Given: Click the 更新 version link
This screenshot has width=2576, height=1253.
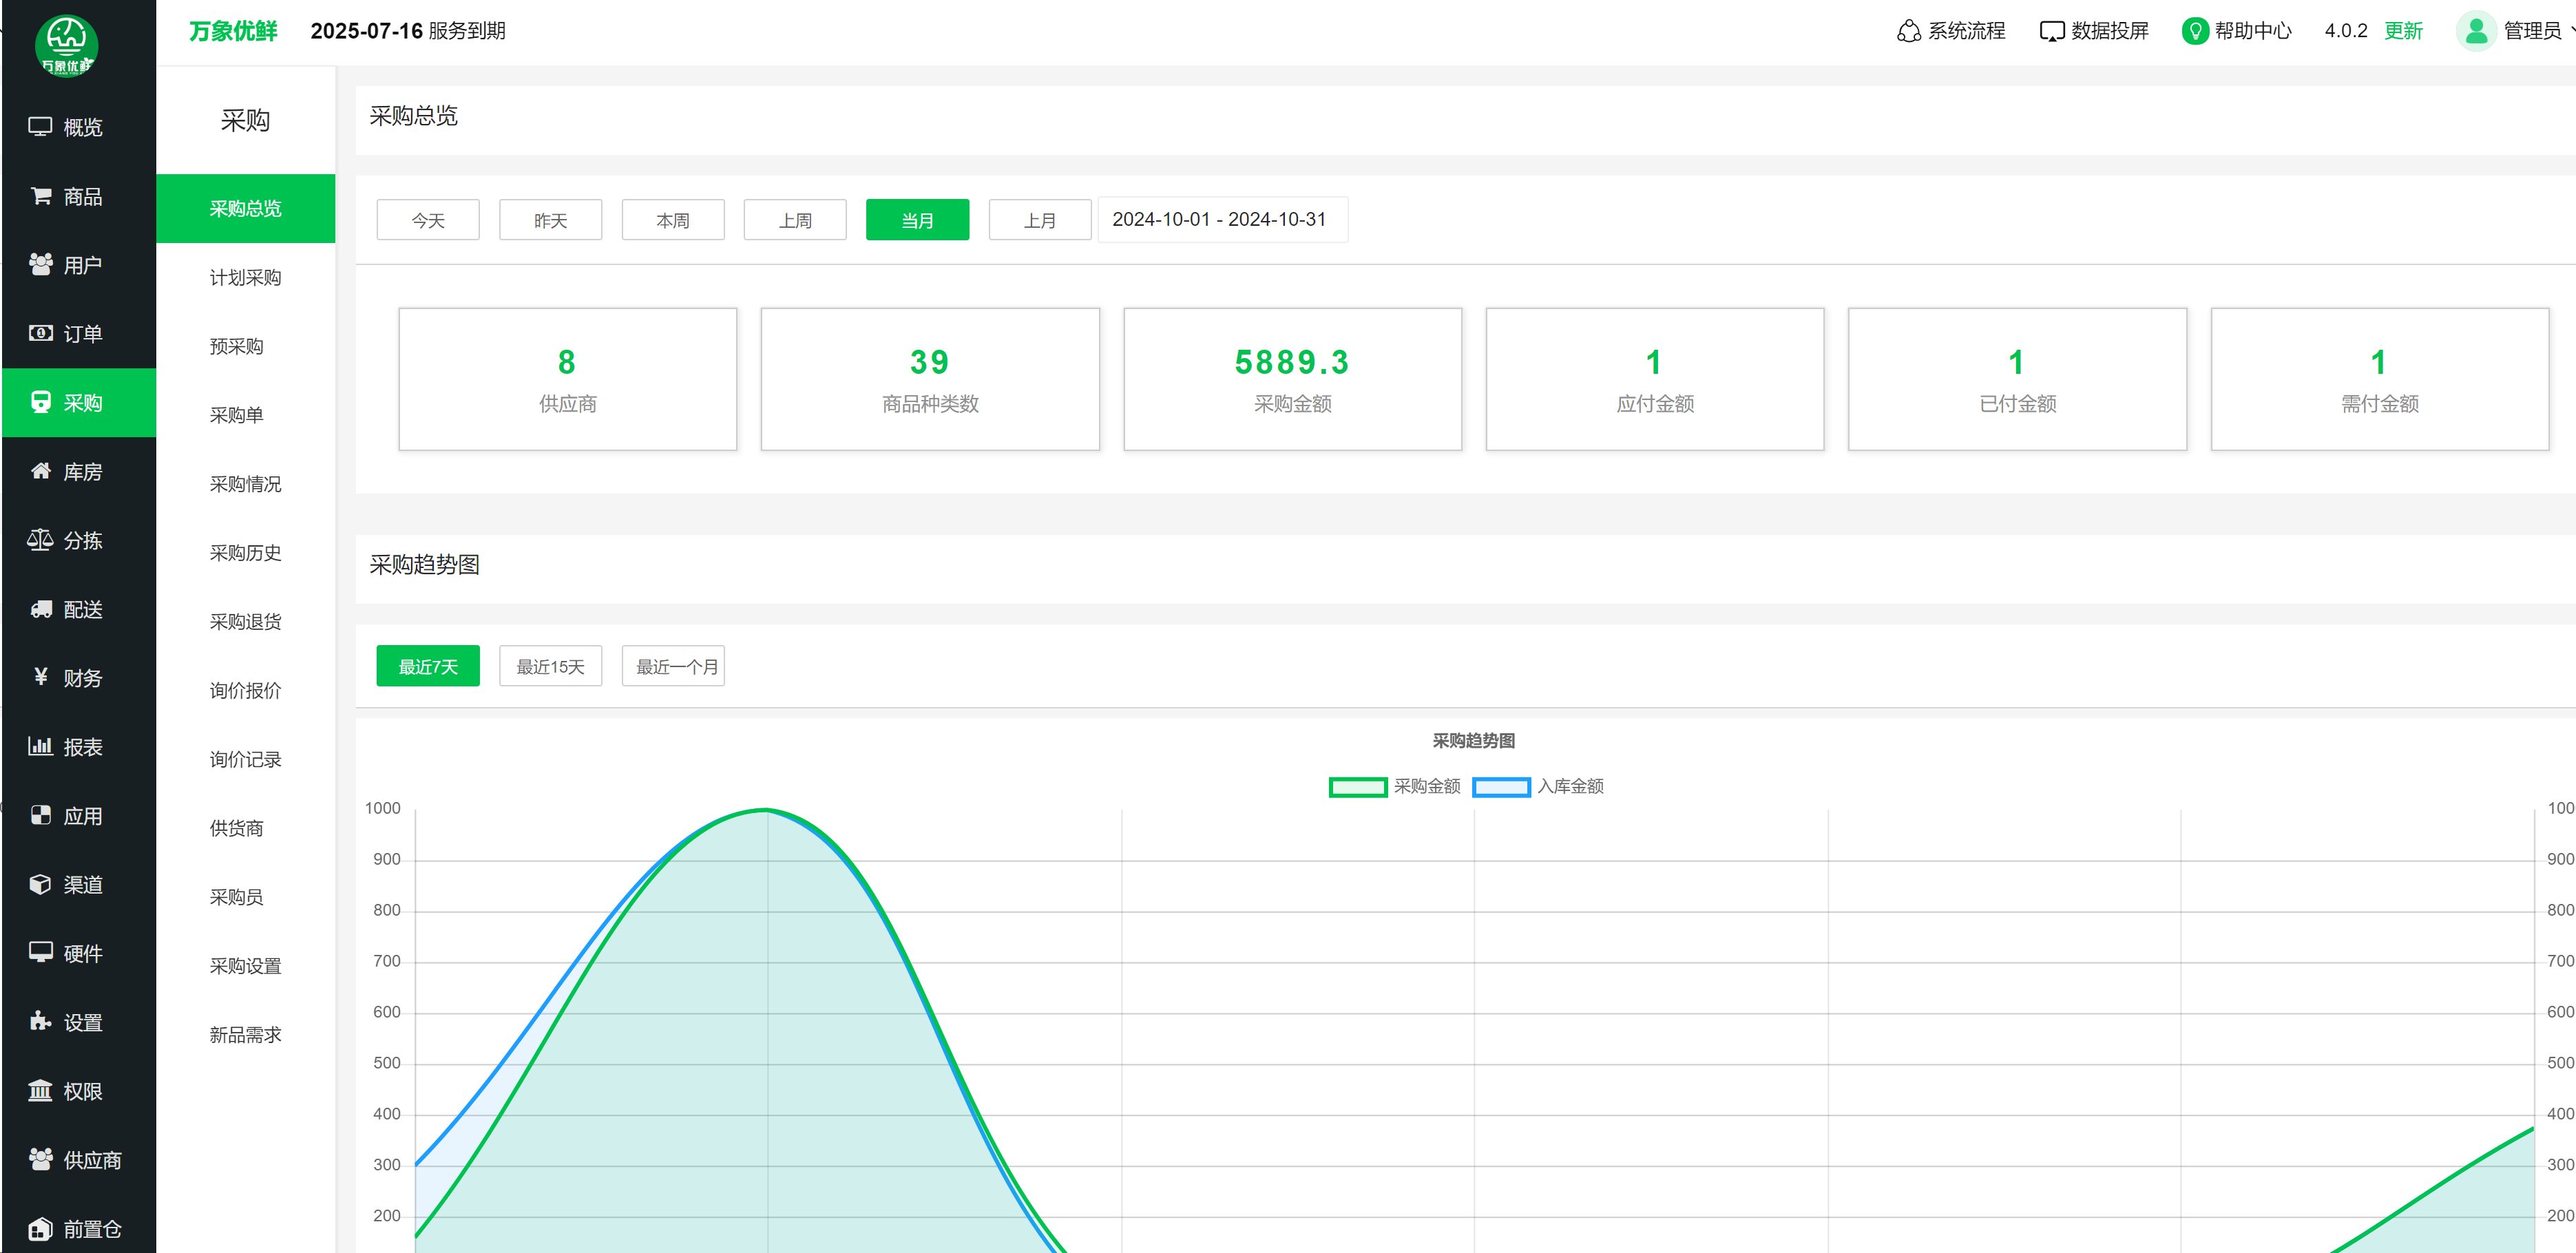Looking at the screenshot, I should pos(2403,31).
